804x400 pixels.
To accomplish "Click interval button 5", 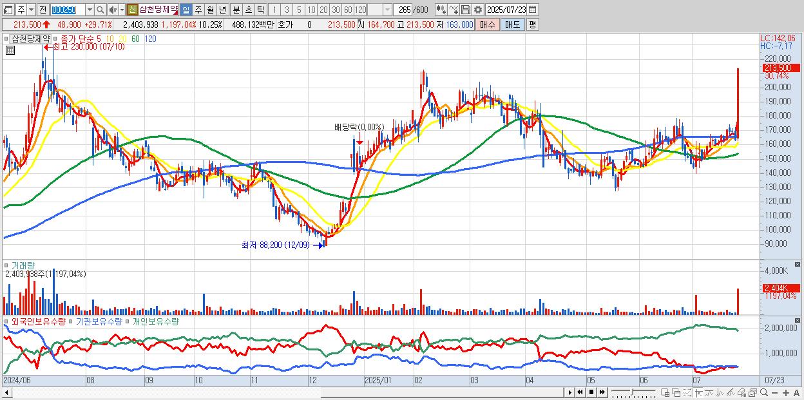I will coord(298,10).
